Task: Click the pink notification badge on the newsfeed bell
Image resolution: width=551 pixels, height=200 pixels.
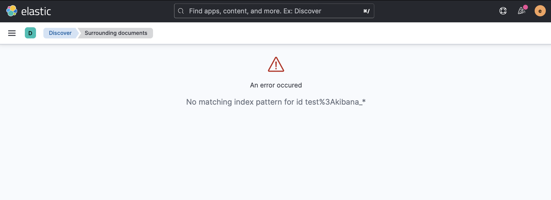Action: point(525,7)
